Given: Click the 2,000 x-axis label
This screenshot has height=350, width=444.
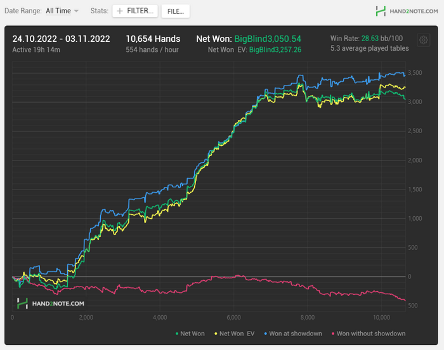Looking at the screenshot, I should click(x=86, y=318).
